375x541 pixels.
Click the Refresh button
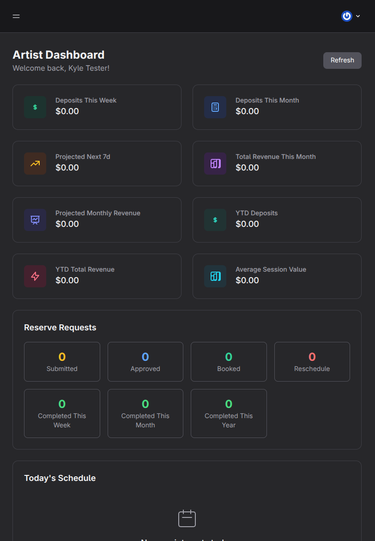point(342,60)
